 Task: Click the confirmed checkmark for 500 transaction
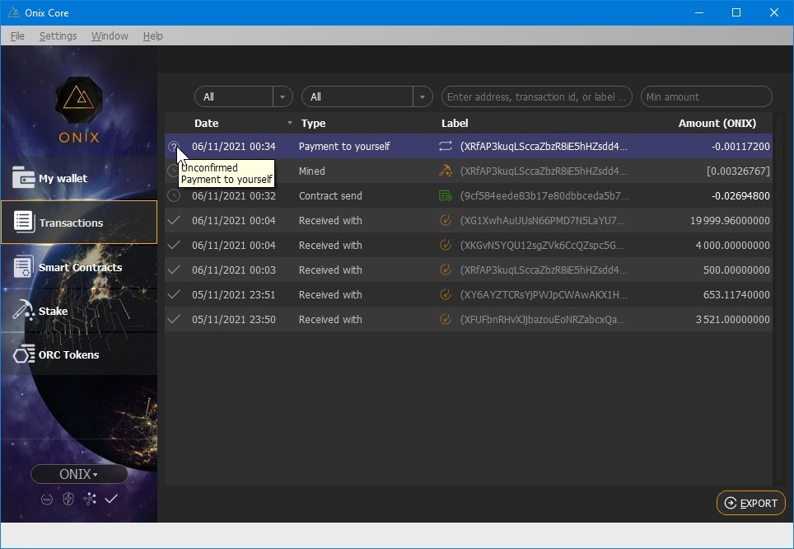pyautogui.click(x=174, y=270)
